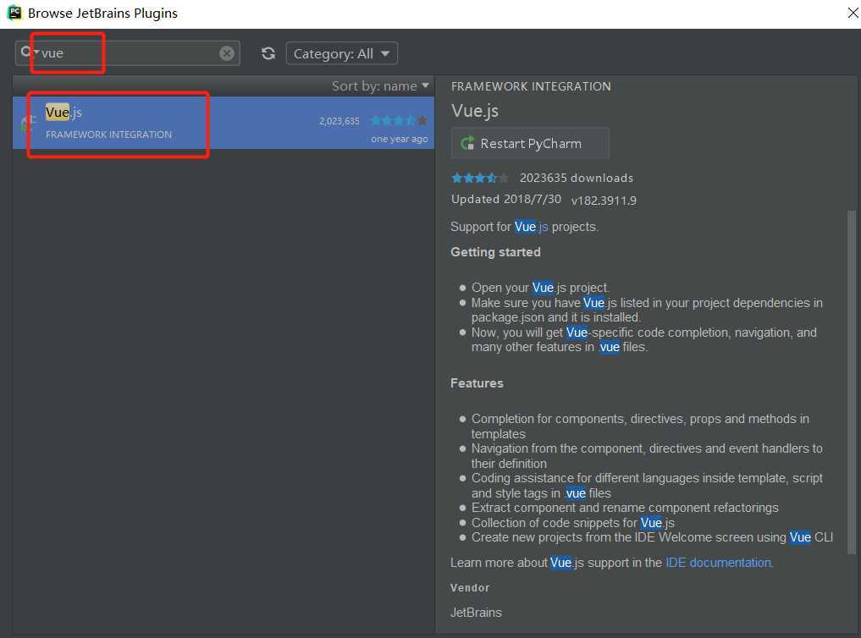The width and height of the screenshot is (861, 638).
Task: Click the one year ago text in the list row
Action: (400, 139)
